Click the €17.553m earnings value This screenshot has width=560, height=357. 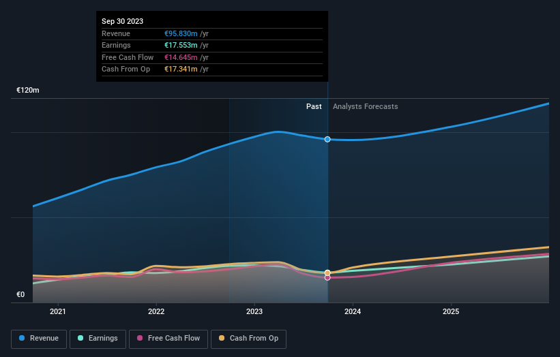(x=181, y=45)
